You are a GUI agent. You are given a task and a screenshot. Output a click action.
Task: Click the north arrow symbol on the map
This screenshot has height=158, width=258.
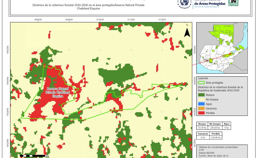point(187,31)
